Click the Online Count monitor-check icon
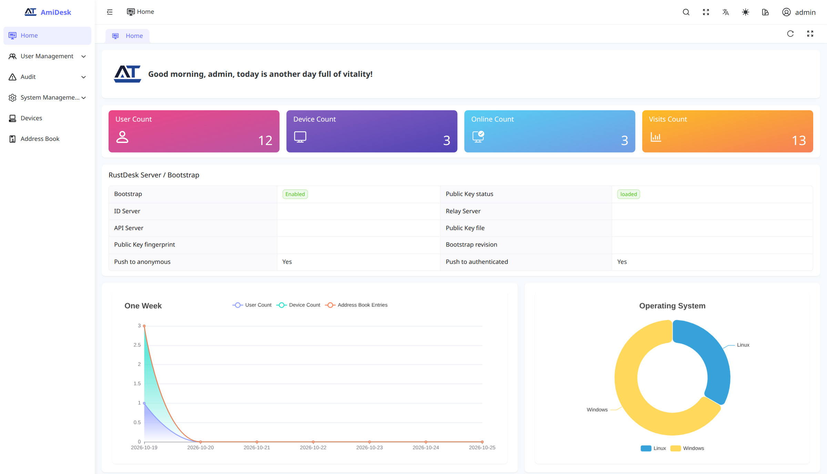 (478, 137)
